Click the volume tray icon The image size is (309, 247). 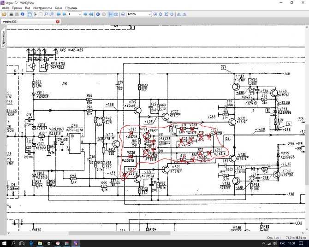pyautogui.click(x=275, y=244)
